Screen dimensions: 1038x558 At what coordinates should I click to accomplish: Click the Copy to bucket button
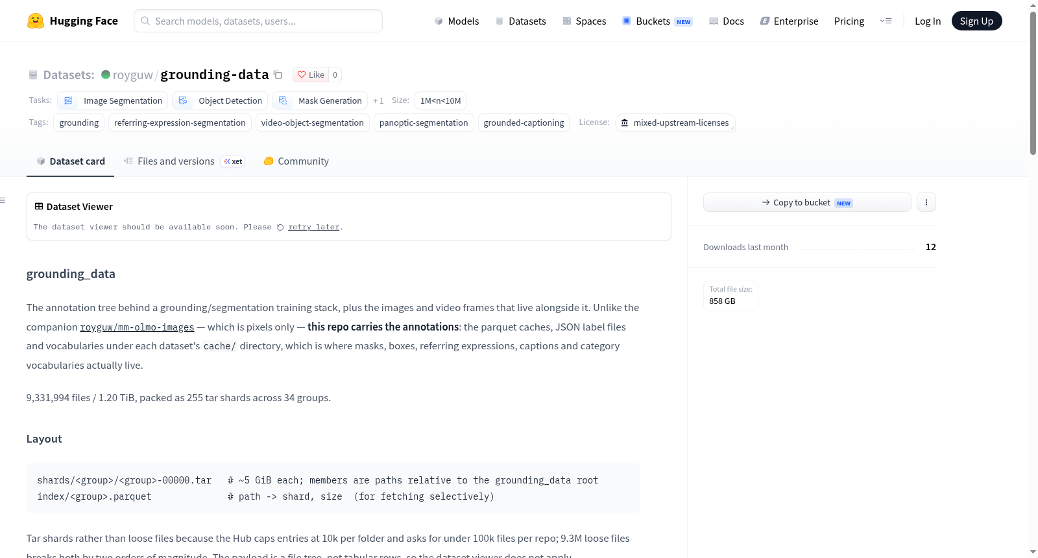tap(807, 202)
